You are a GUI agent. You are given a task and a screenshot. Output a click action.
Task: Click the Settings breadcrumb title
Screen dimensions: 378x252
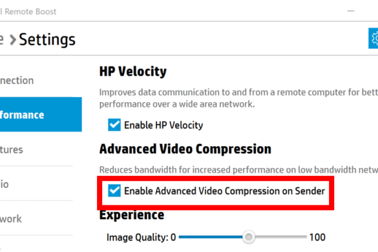(x=47, y=40)
